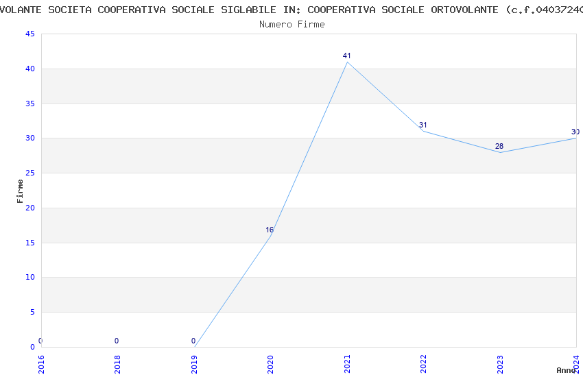Click the 2021 peak data point labeled 41
Viewport: 583px width, 377px height.
point(347,62)
